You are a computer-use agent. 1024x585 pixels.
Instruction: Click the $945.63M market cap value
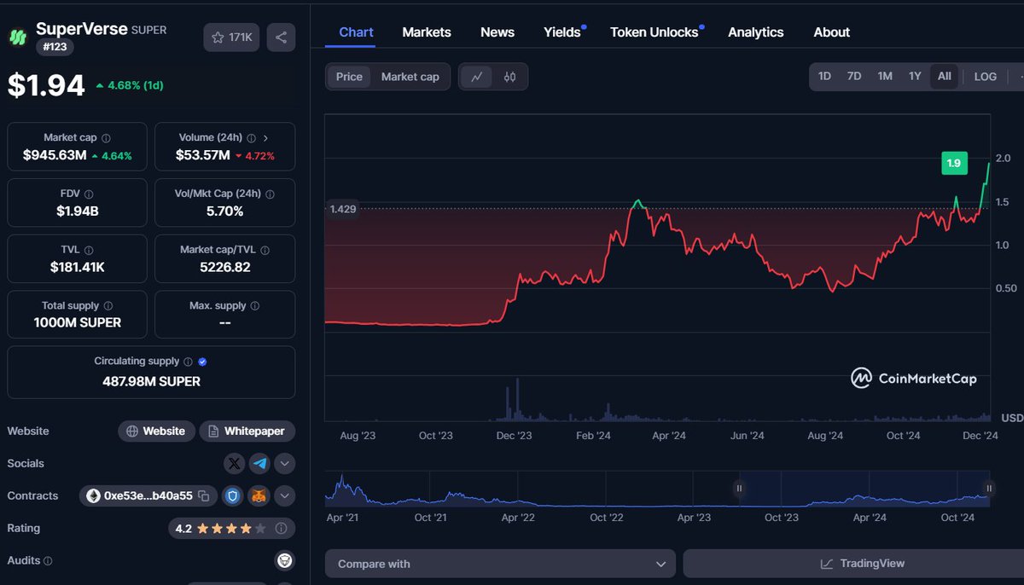55,155
